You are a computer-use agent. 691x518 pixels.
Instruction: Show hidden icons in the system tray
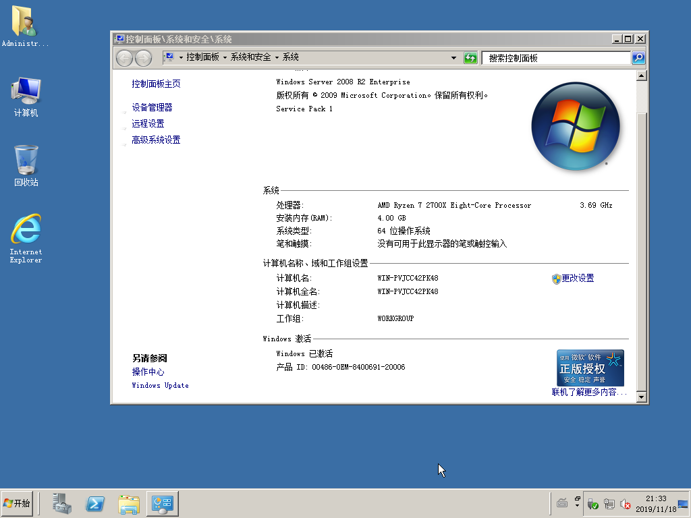[576, 504]
